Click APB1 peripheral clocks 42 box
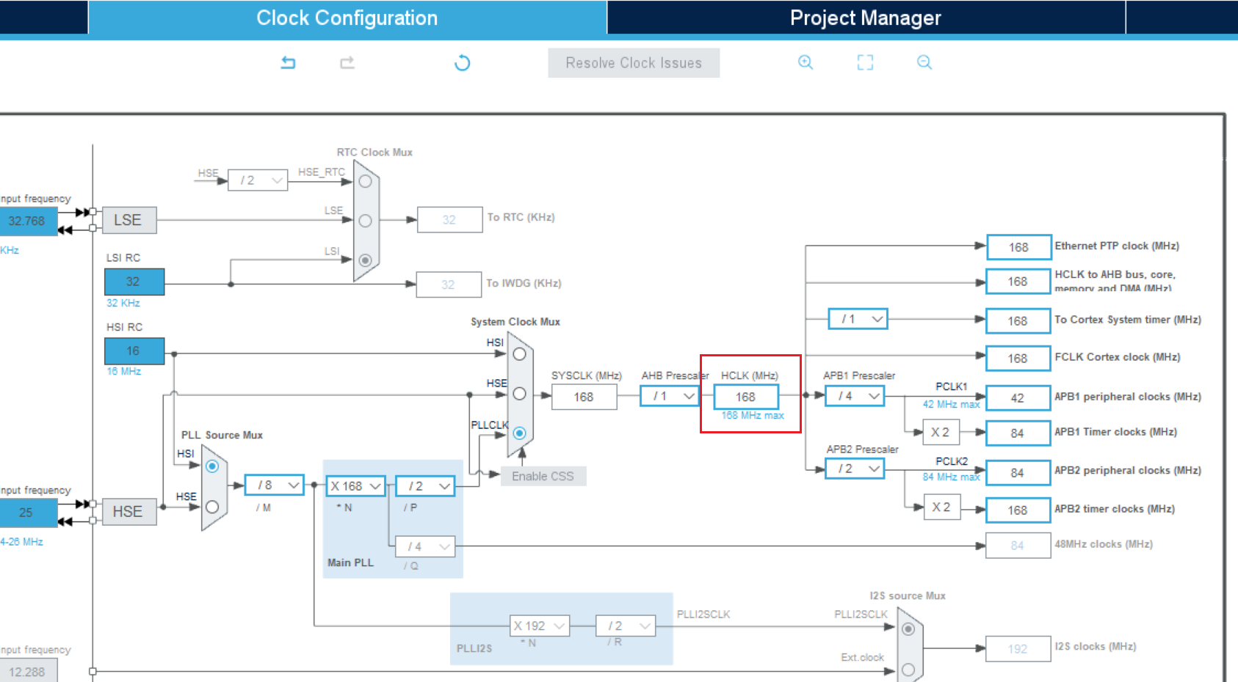The height and width of the screenshot is (682, 1238). pos(1018,398)
